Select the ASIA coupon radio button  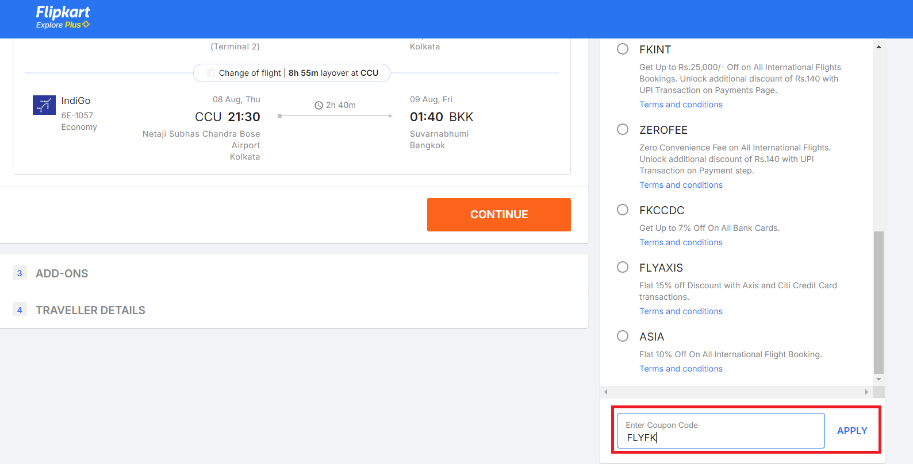click(x=623, y=336)
